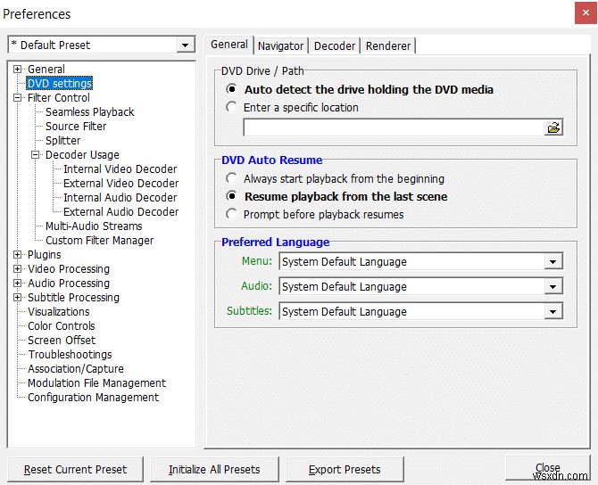This screenshot has height=485, width=598.
Task: Open the Renderer tab
Action: pos(388,45)
